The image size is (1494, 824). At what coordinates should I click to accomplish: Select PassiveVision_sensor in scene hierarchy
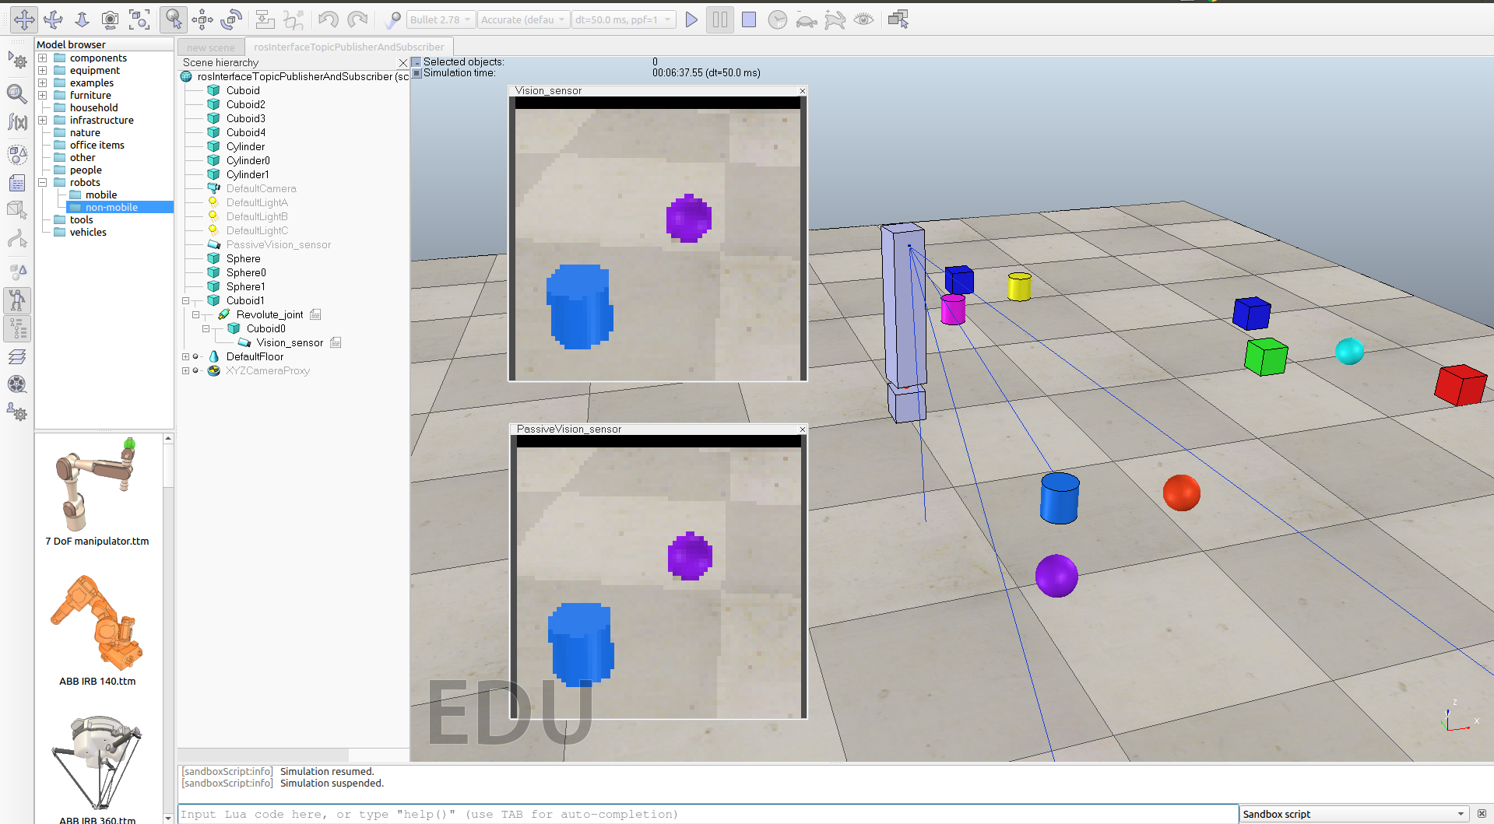click(279, 244)
